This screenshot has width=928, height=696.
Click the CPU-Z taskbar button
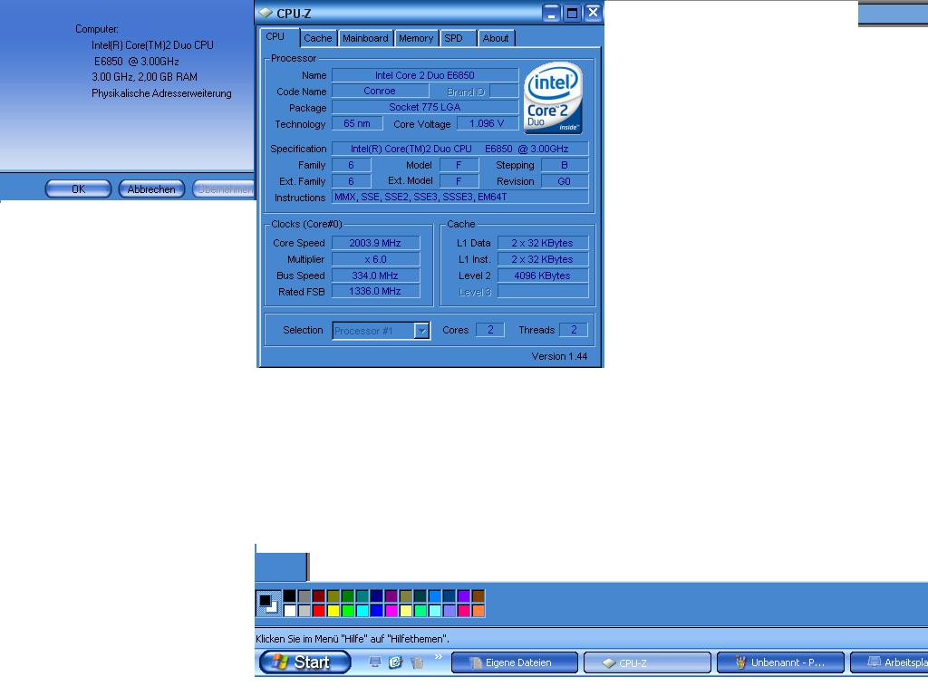[647, 662]
